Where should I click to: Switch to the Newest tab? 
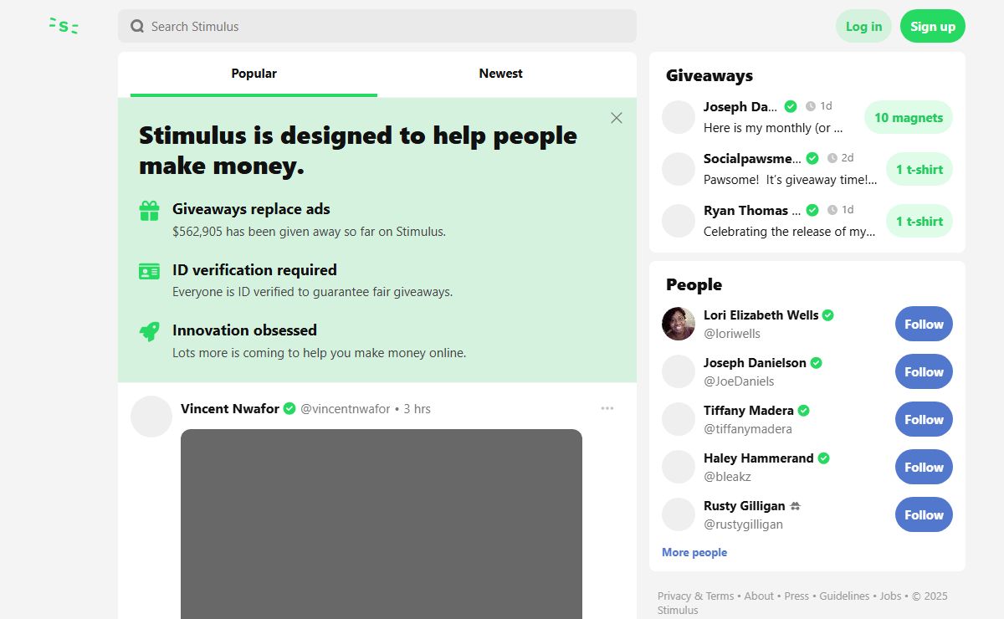coord(501,74)
